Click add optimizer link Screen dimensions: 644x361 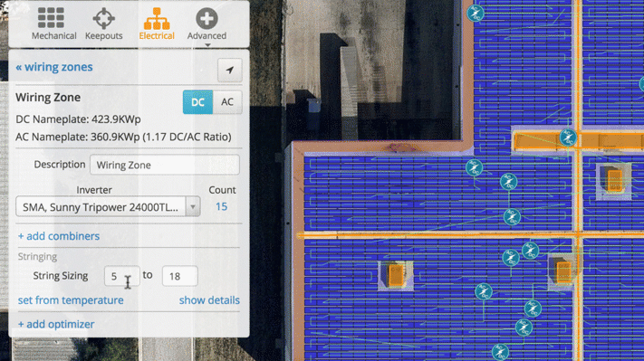click(56, 324)
